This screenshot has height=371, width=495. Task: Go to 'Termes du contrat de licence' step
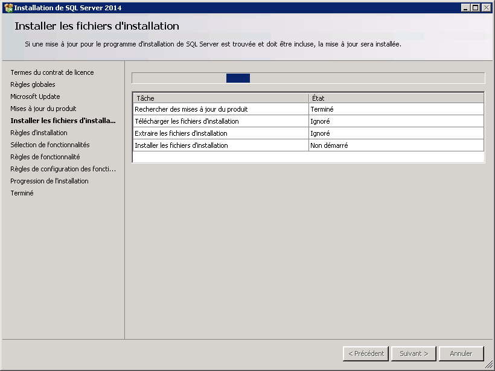point(52,72)
